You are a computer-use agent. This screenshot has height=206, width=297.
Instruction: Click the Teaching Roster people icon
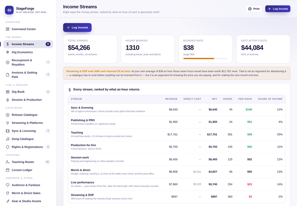[7, 162]
